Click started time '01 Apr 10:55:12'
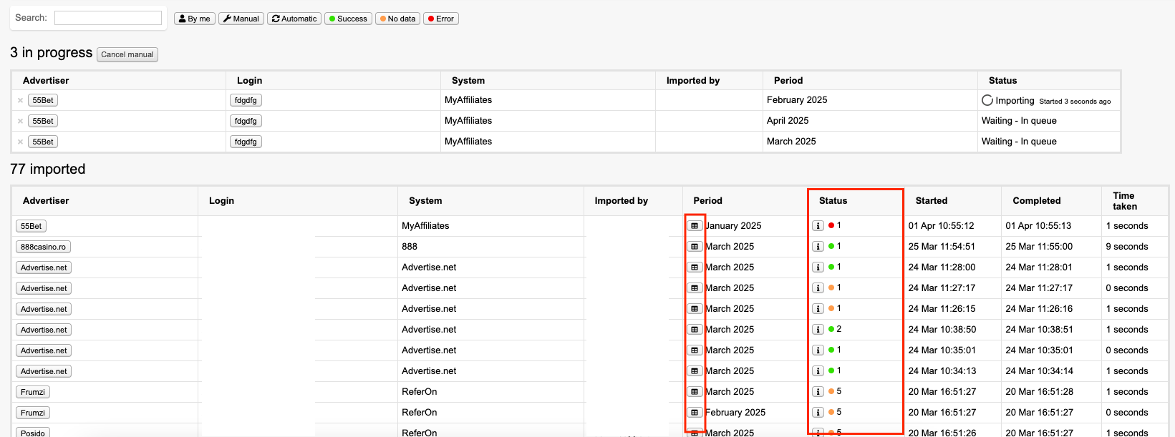This screenshot has width=1175, height=437. point(941,226)
